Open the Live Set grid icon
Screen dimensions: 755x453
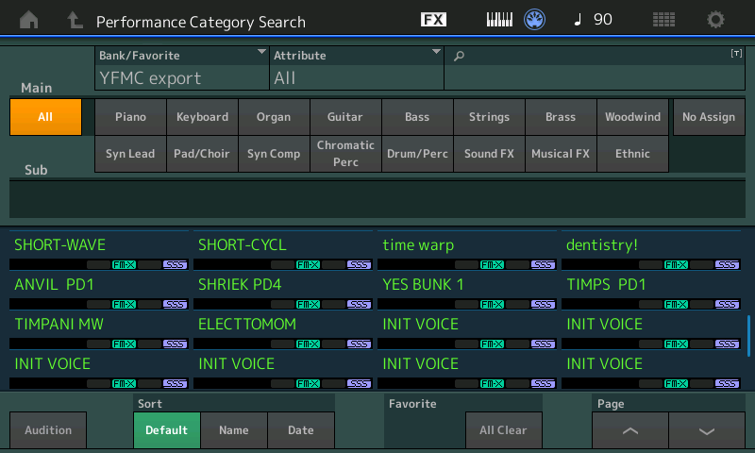pyautogui.click(x=663, y=20)
